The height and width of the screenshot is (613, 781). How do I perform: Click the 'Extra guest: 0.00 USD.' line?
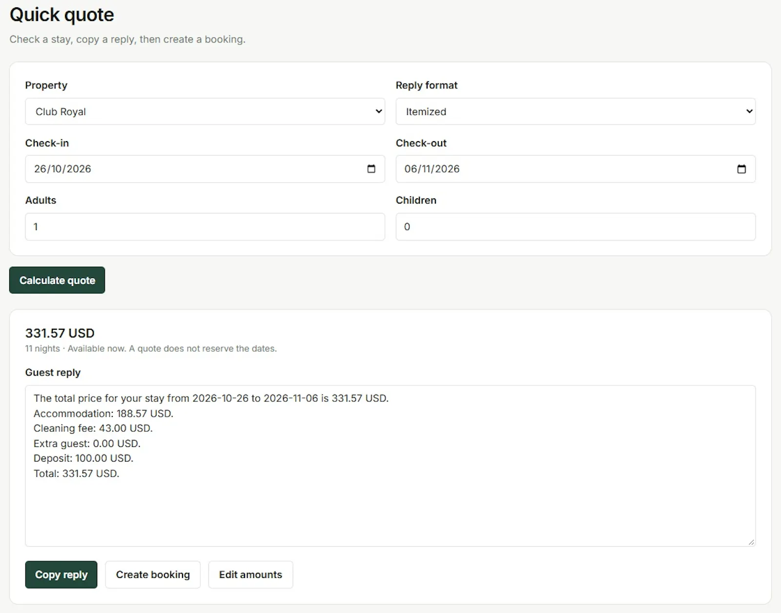pyautogui.click(x=87, y=444)
